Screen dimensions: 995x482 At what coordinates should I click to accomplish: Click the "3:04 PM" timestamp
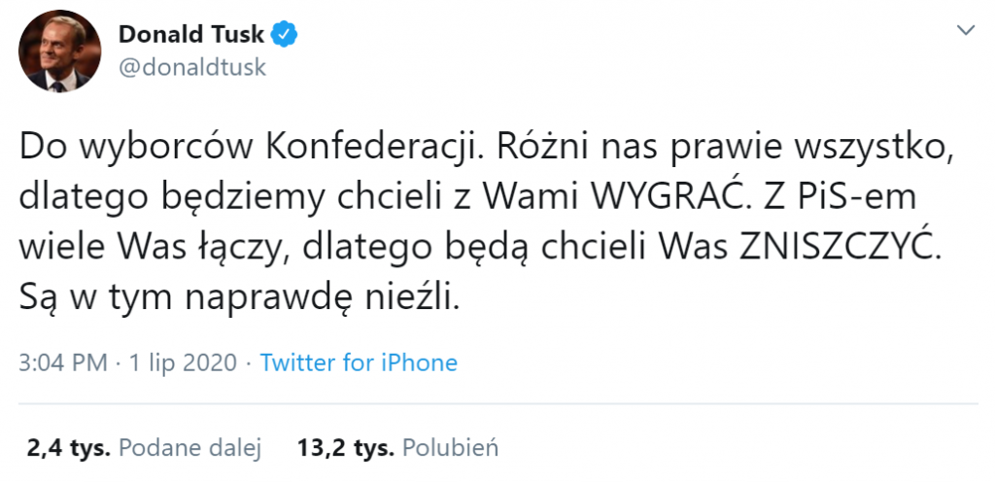tap(63, 362)
